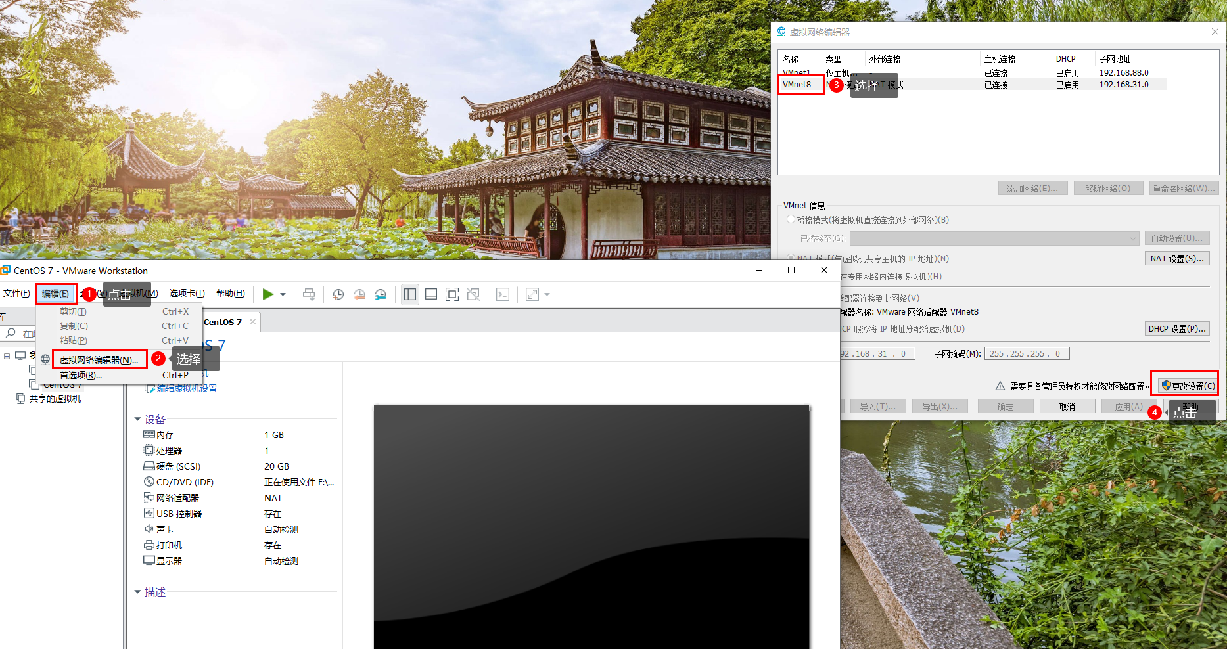The width and height of the screenshot is (1227, 649).
Task: Click the 移除网络(O) button
Action: [x=1108, y=189]
